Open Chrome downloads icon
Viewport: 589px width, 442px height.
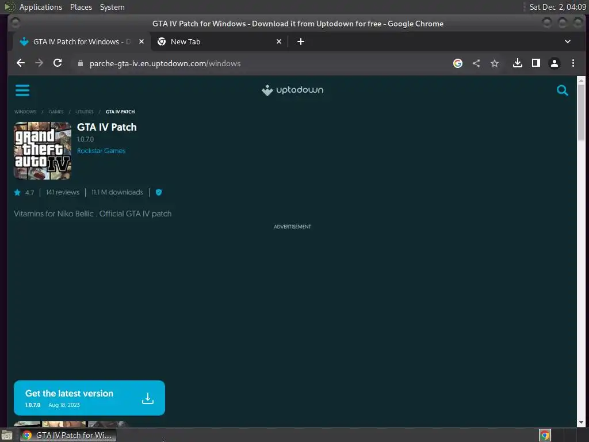pos(517,63)
